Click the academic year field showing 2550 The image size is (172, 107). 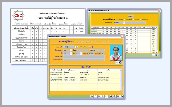pyautogui.click(x=91, y=53)
